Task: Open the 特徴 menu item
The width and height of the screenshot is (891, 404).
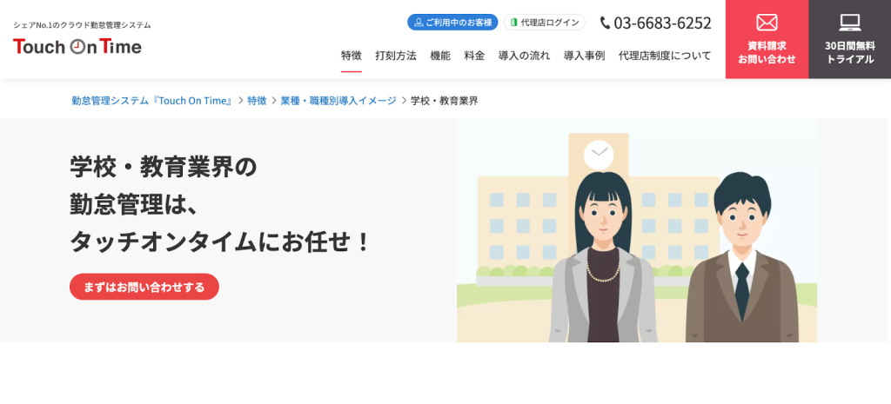Action: [x=352, y=56]
